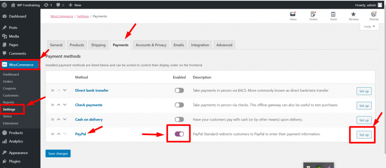
Task: Open the comments bubble in the admin bar
Action: point(60,5)
